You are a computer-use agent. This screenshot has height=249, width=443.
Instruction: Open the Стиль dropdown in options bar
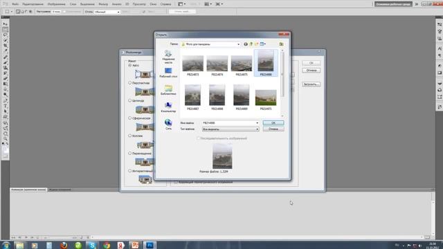pyautogui.click(x=107, y=12)
